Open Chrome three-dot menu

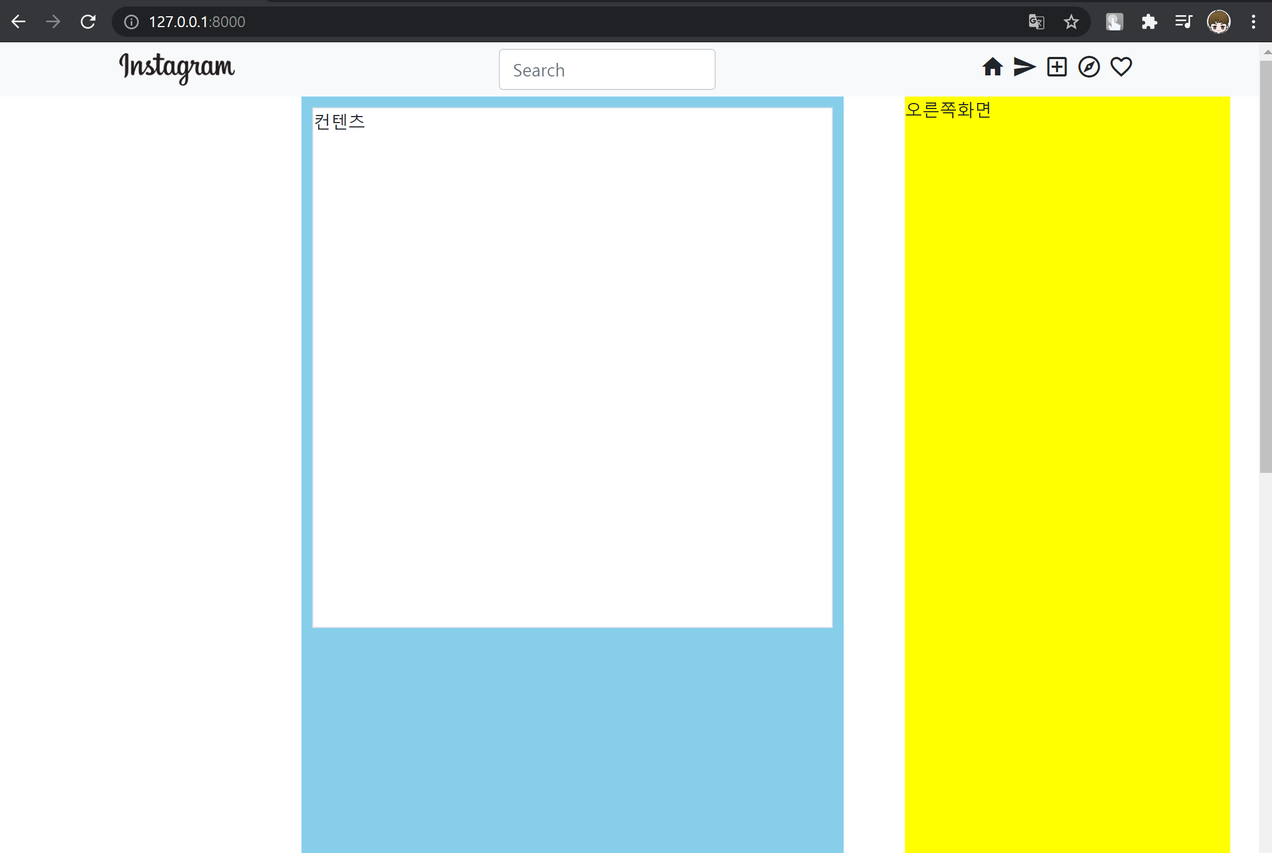1253,22
